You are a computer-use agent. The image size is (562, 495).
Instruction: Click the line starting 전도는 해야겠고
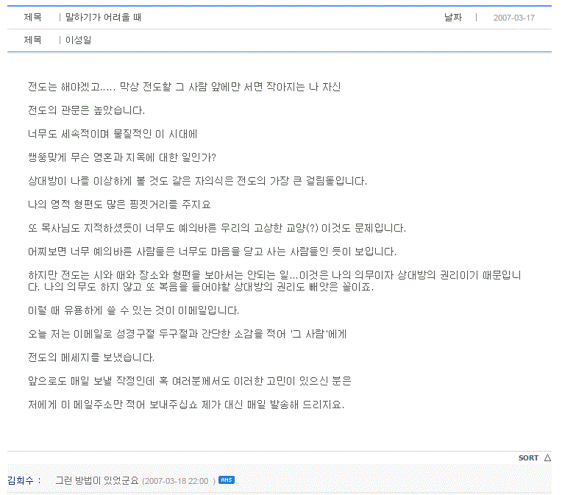pyautogui.click(x=184, y=87)
